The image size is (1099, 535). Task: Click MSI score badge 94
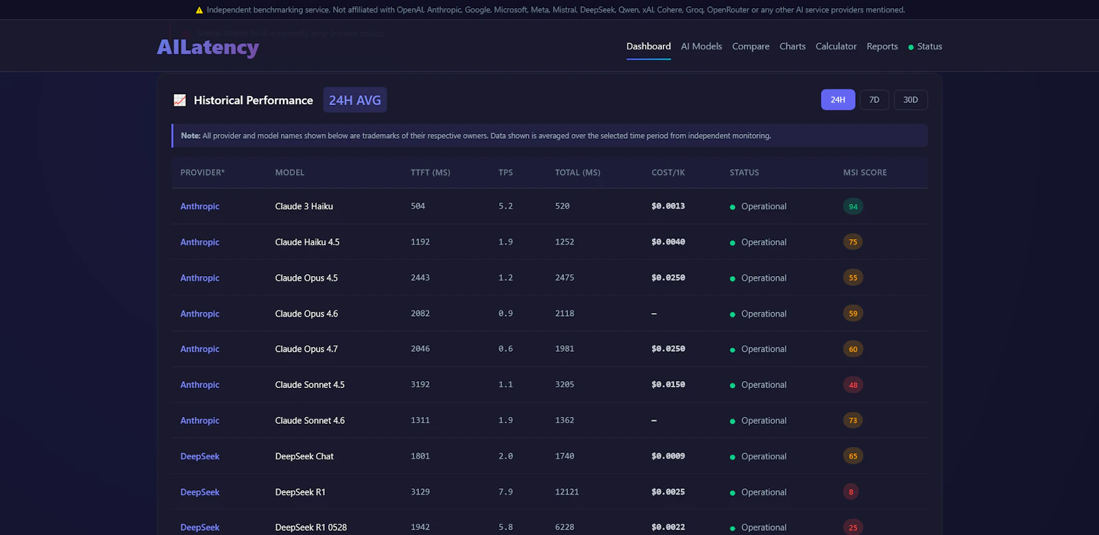[x=853, y=206]
